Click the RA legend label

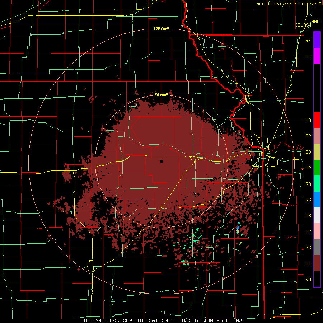point(308,184)
